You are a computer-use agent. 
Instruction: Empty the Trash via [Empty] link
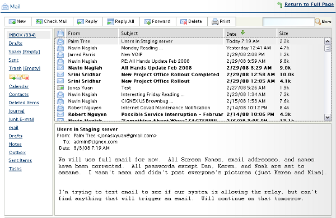coord(31,68)
